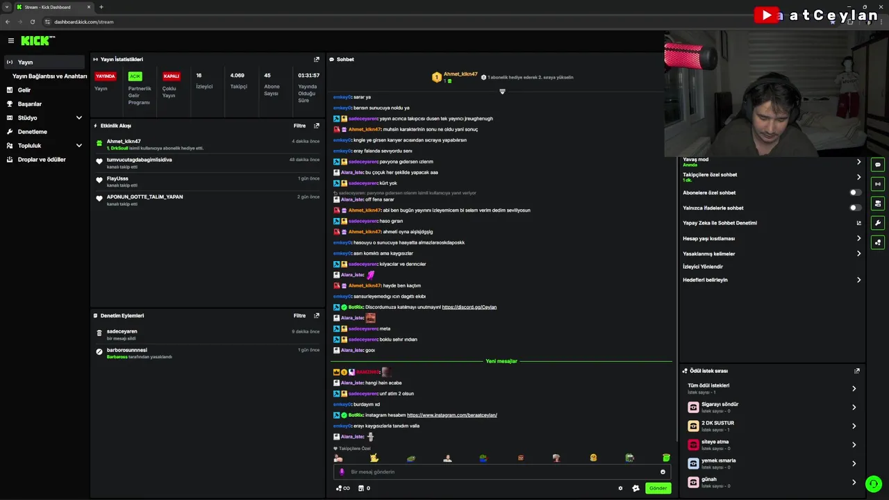Toggle Abonelere özel sohbet switch
This screenshot has width=889, height=500.
856,192
